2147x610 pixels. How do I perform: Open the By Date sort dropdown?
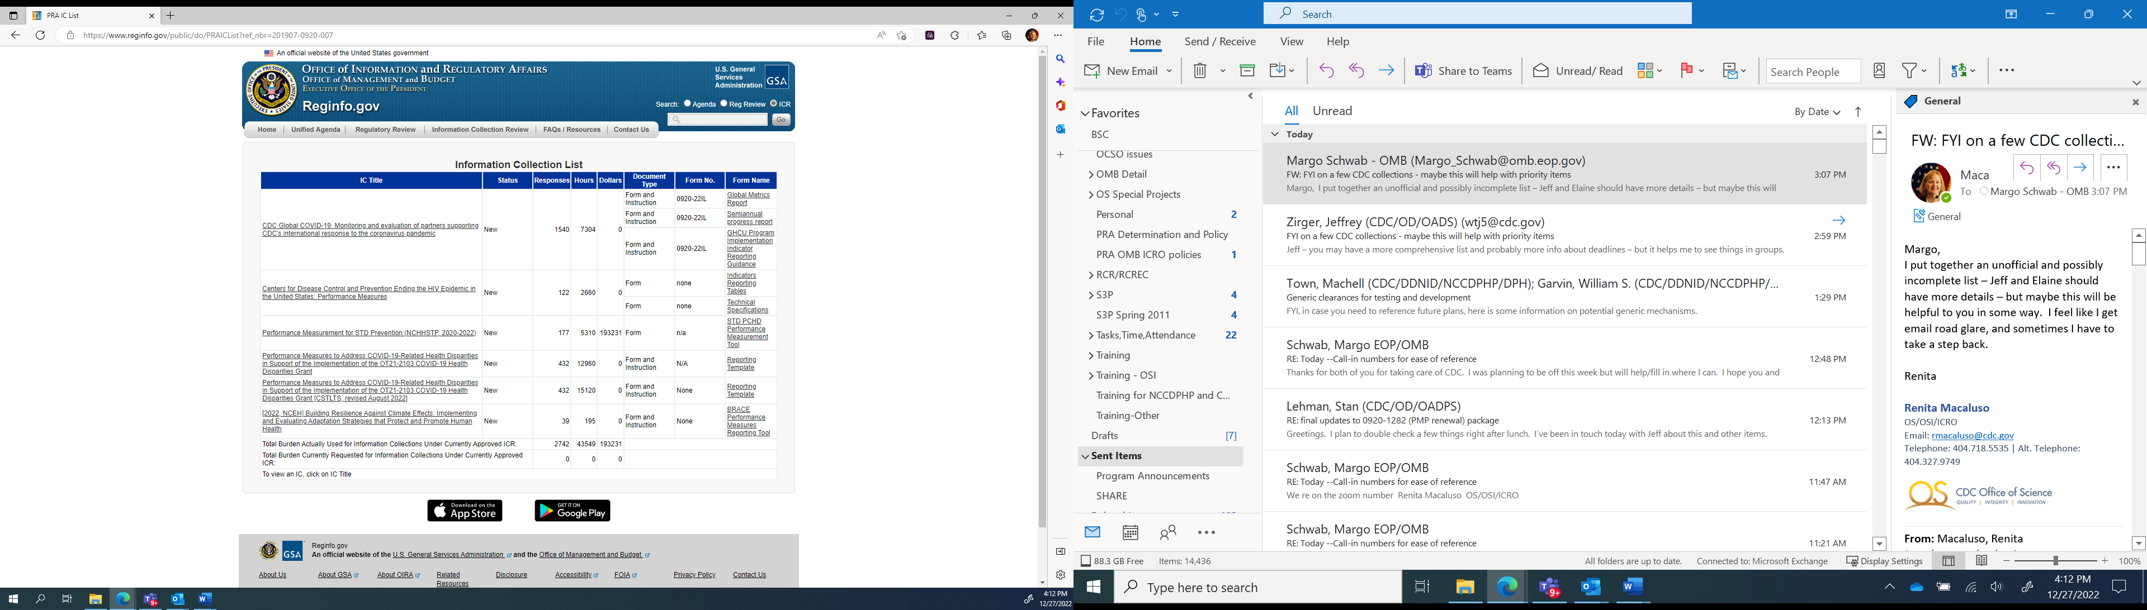pyautogui.click(x=1816, y=112)
